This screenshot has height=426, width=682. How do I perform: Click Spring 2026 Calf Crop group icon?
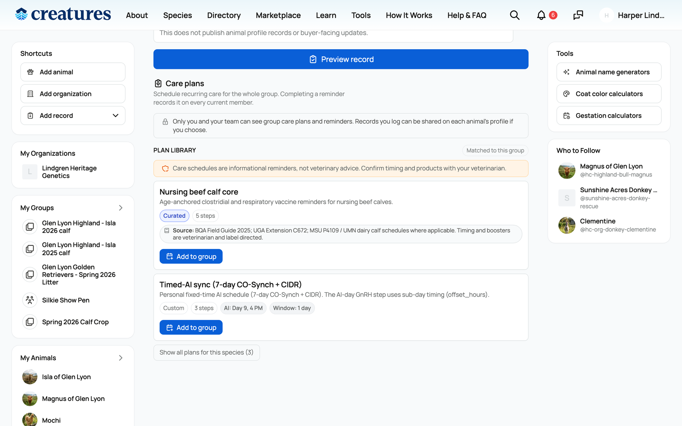click(x=30, y=322)
